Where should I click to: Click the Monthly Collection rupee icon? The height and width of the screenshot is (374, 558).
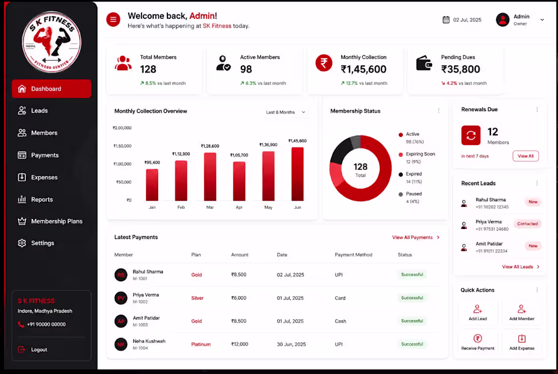pos(324,63)
